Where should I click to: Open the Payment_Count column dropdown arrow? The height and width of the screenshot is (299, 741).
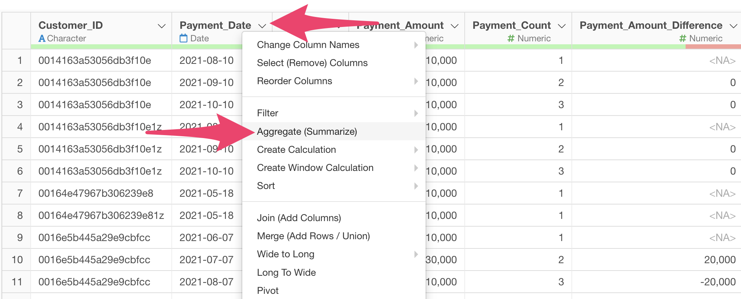[x=562, y=26]
